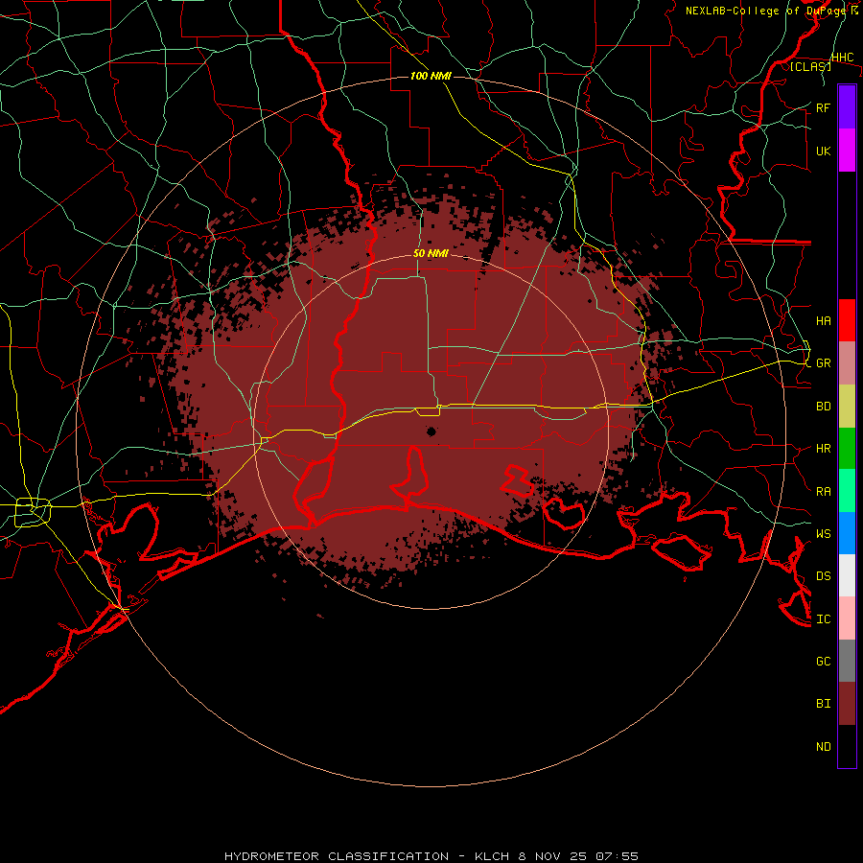Click the dark red BI legend swatch
The height and width of the screenshot is (863, 863).
click(x=847, y=704)
